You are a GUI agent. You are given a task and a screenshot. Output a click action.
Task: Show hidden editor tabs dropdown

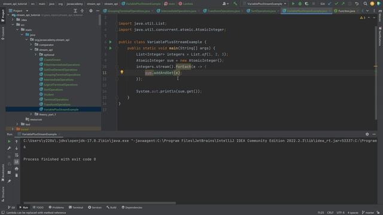pos(367,11)
